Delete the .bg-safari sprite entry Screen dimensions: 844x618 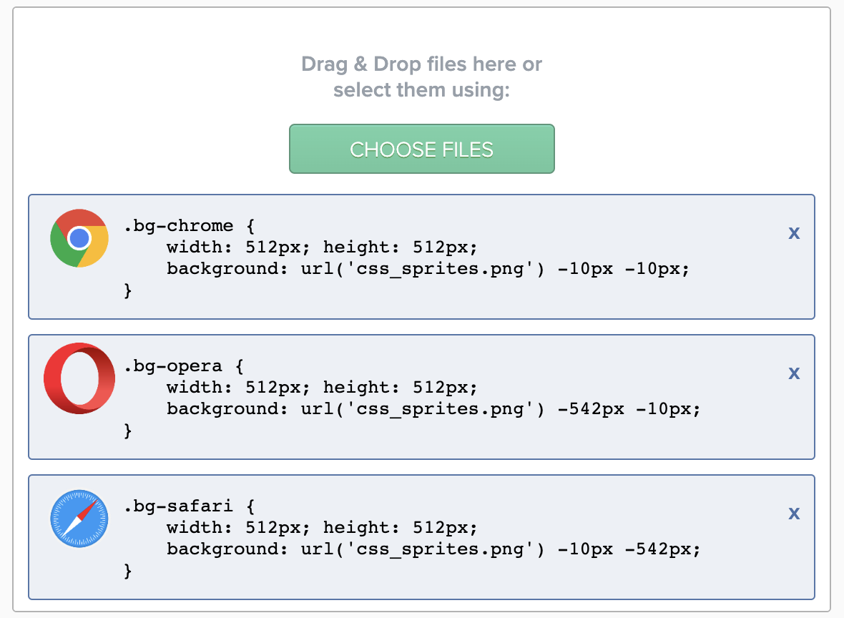[x=794, y=513]
